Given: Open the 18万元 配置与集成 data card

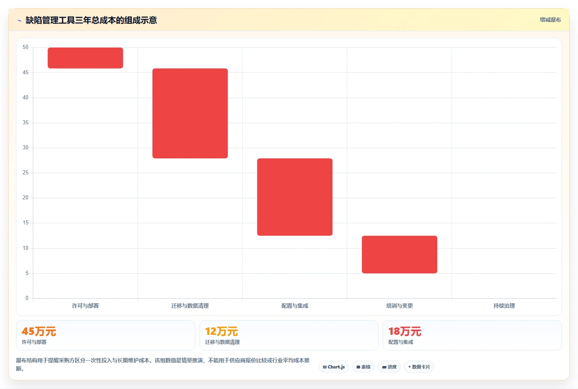Looking at the screenshot, I should click(472, 335).
